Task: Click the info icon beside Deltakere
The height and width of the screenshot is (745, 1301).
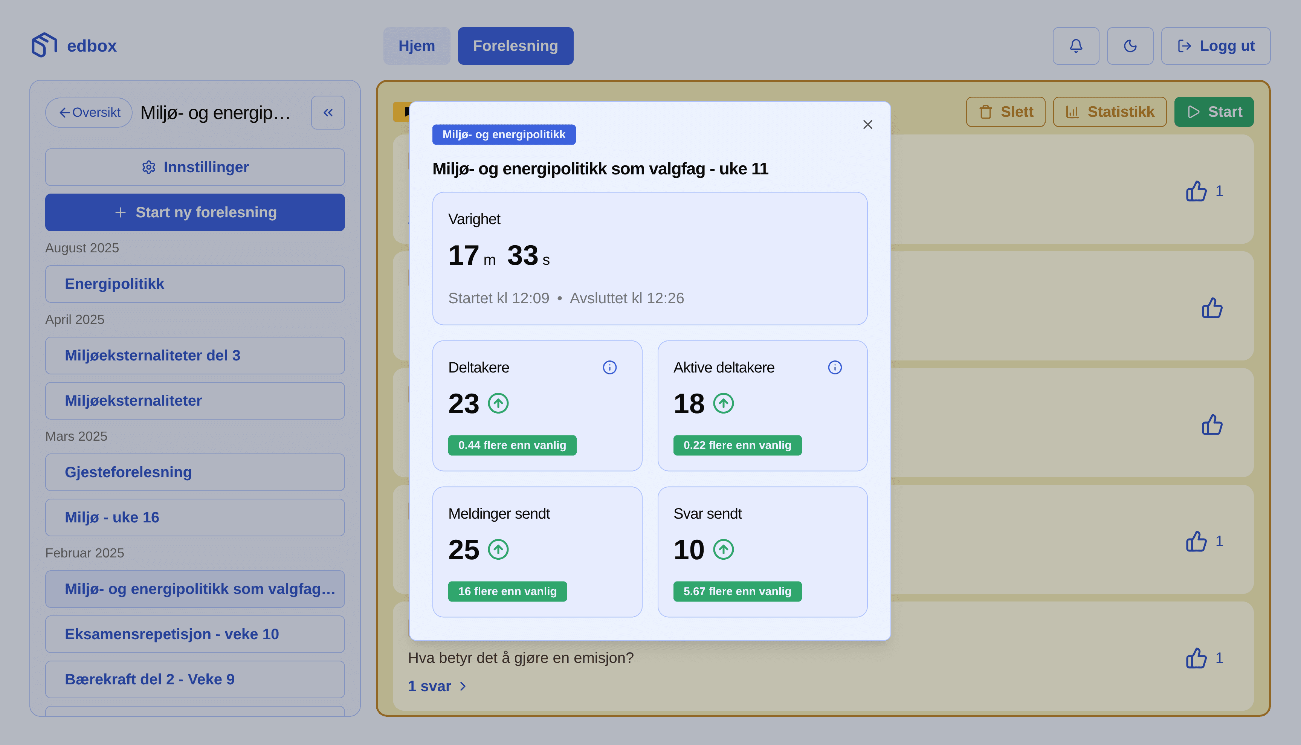Action: click(x=610, y=367)
